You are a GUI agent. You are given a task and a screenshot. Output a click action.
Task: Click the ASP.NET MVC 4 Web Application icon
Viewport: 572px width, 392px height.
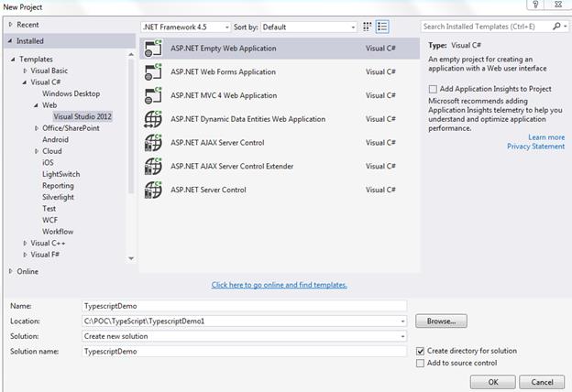(x=153, y=95)
